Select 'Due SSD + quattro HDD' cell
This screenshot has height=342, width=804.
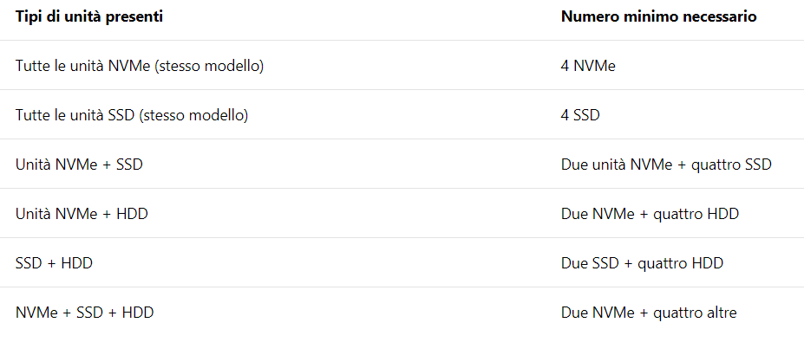click(x=642, y=263)
